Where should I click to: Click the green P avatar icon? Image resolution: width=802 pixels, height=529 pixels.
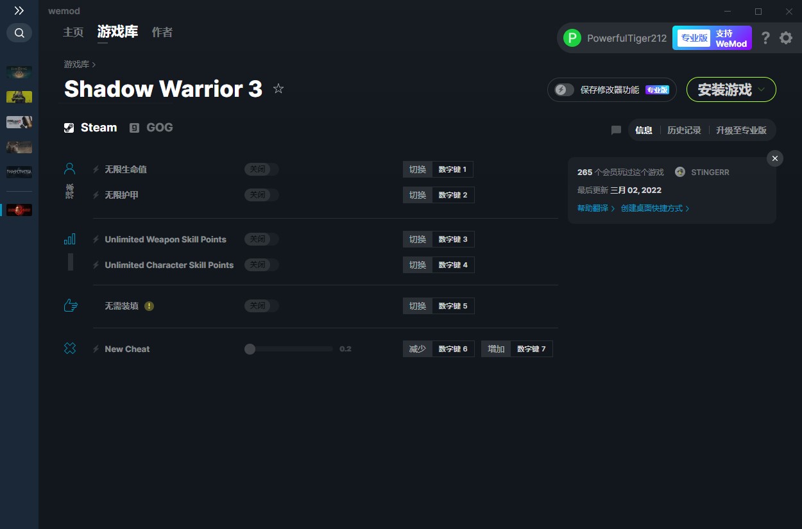pos(572,38)
